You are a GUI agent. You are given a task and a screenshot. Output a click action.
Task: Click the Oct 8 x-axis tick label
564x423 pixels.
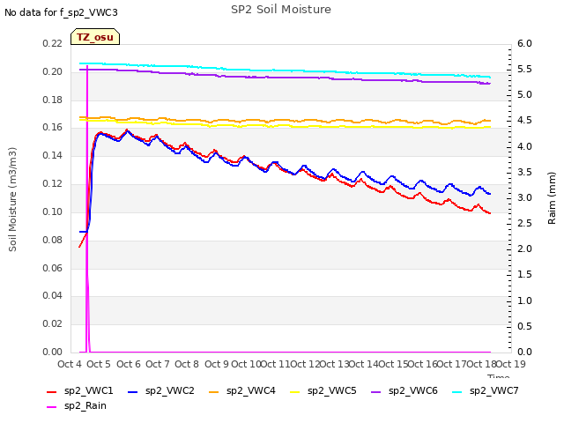pyautogui.click(x=187, y=364)
